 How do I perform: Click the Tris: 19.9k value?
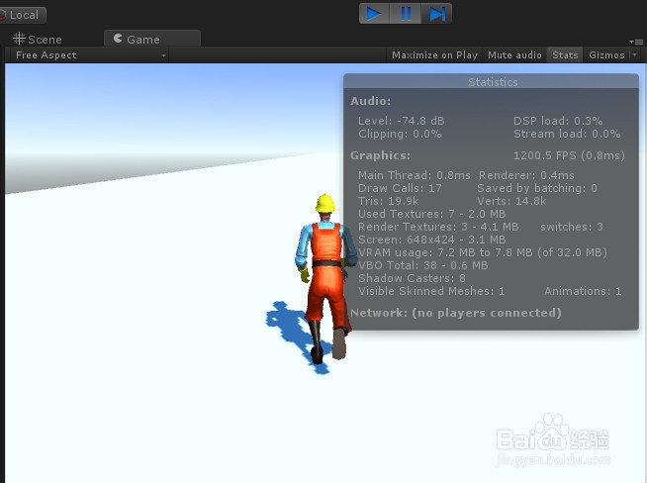click(x=388, y=201)
